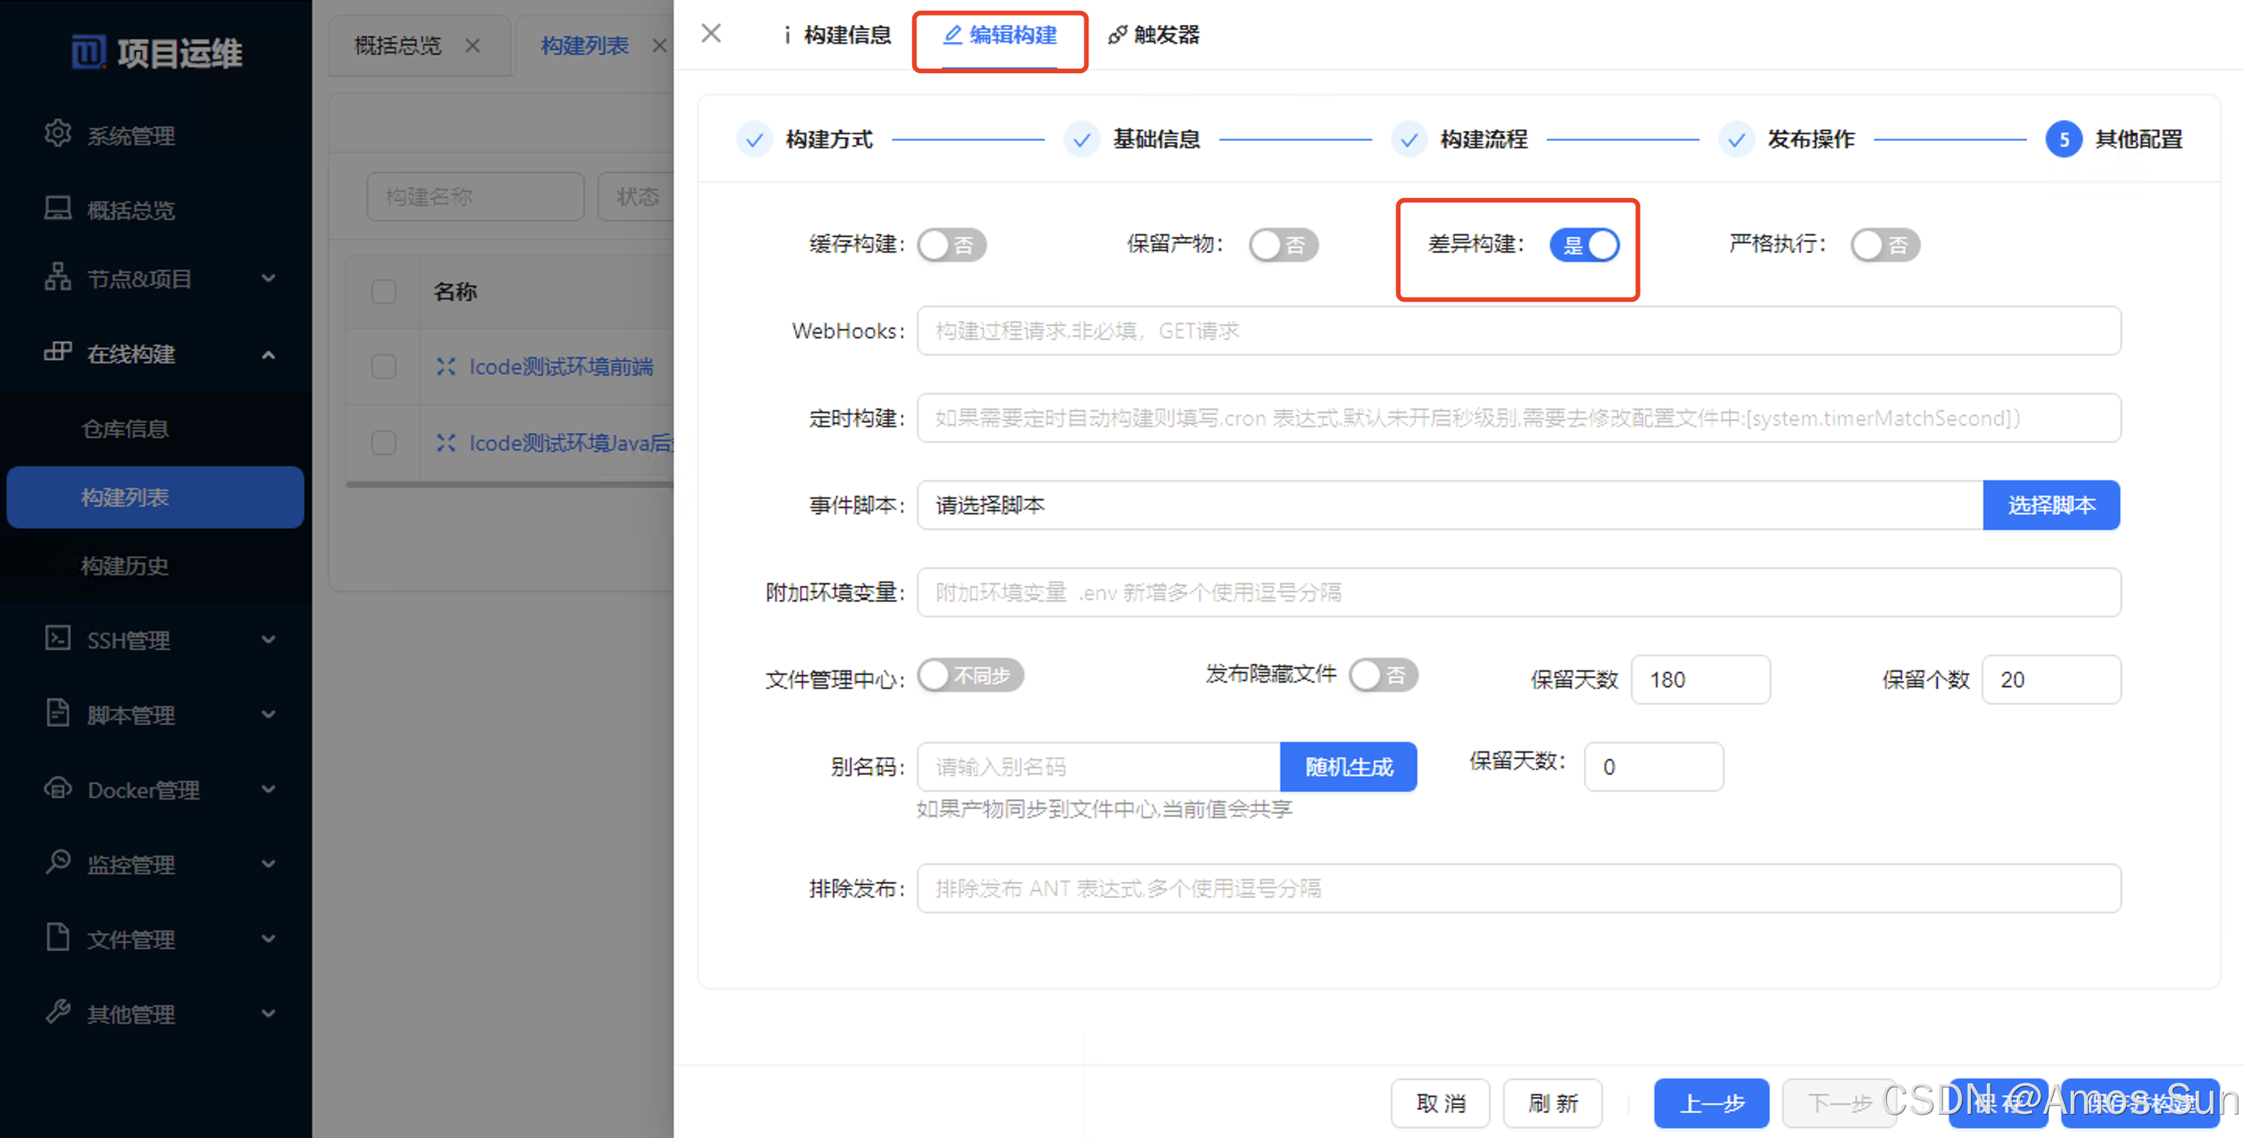Open the 构建信息 tab

coord(837,35)
